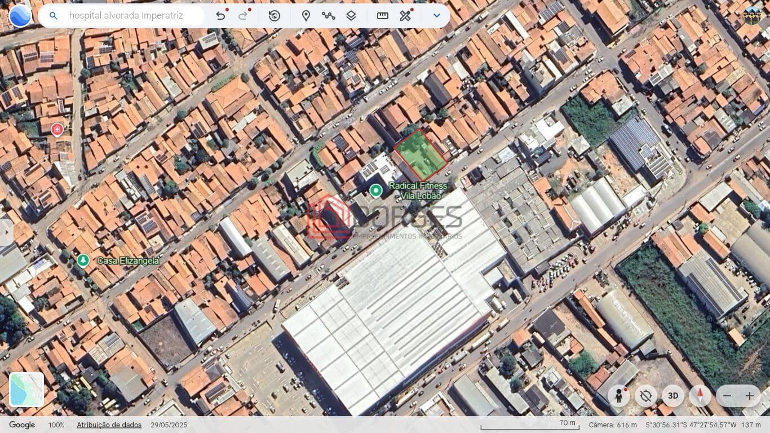
Task: Select the red outlined green polygon
Action: click(421, 155)
